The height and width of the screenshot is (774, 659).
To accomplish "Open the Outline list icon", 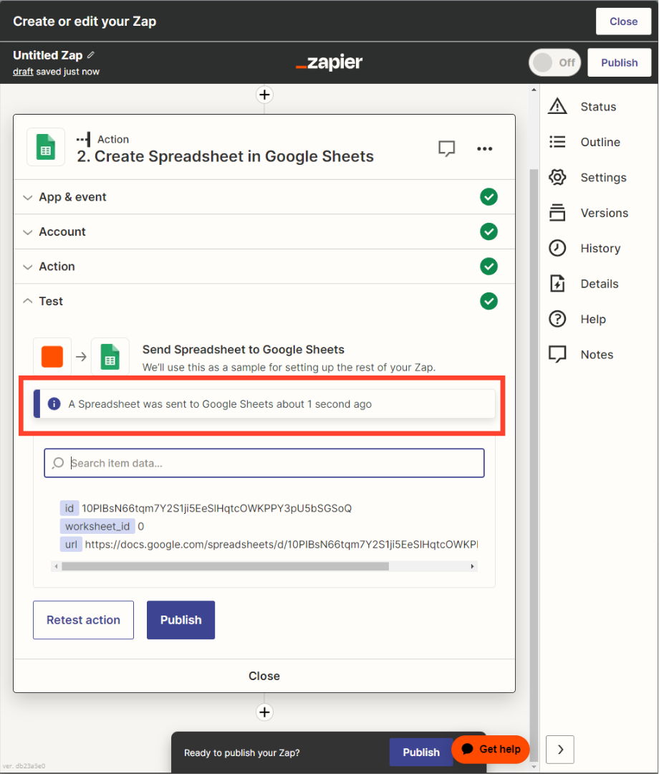I will click(x=557, y=142).
